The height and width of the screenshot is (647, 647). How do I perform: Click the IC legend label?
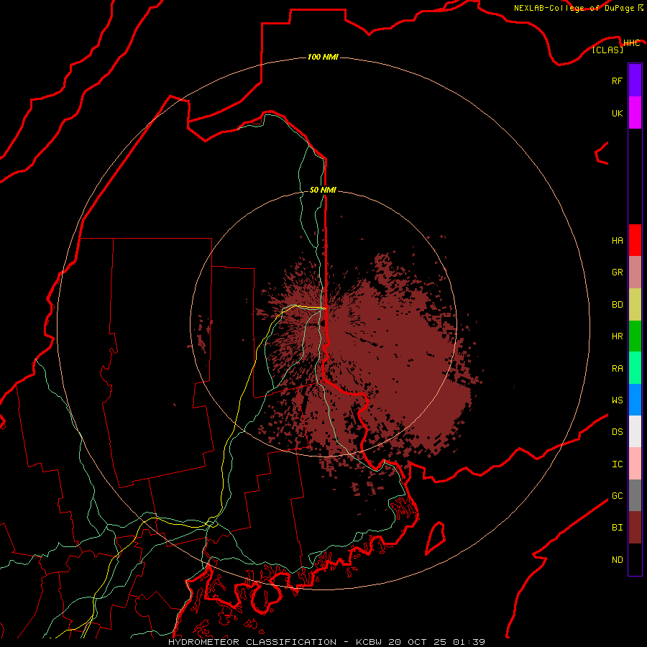coord(617,464)
